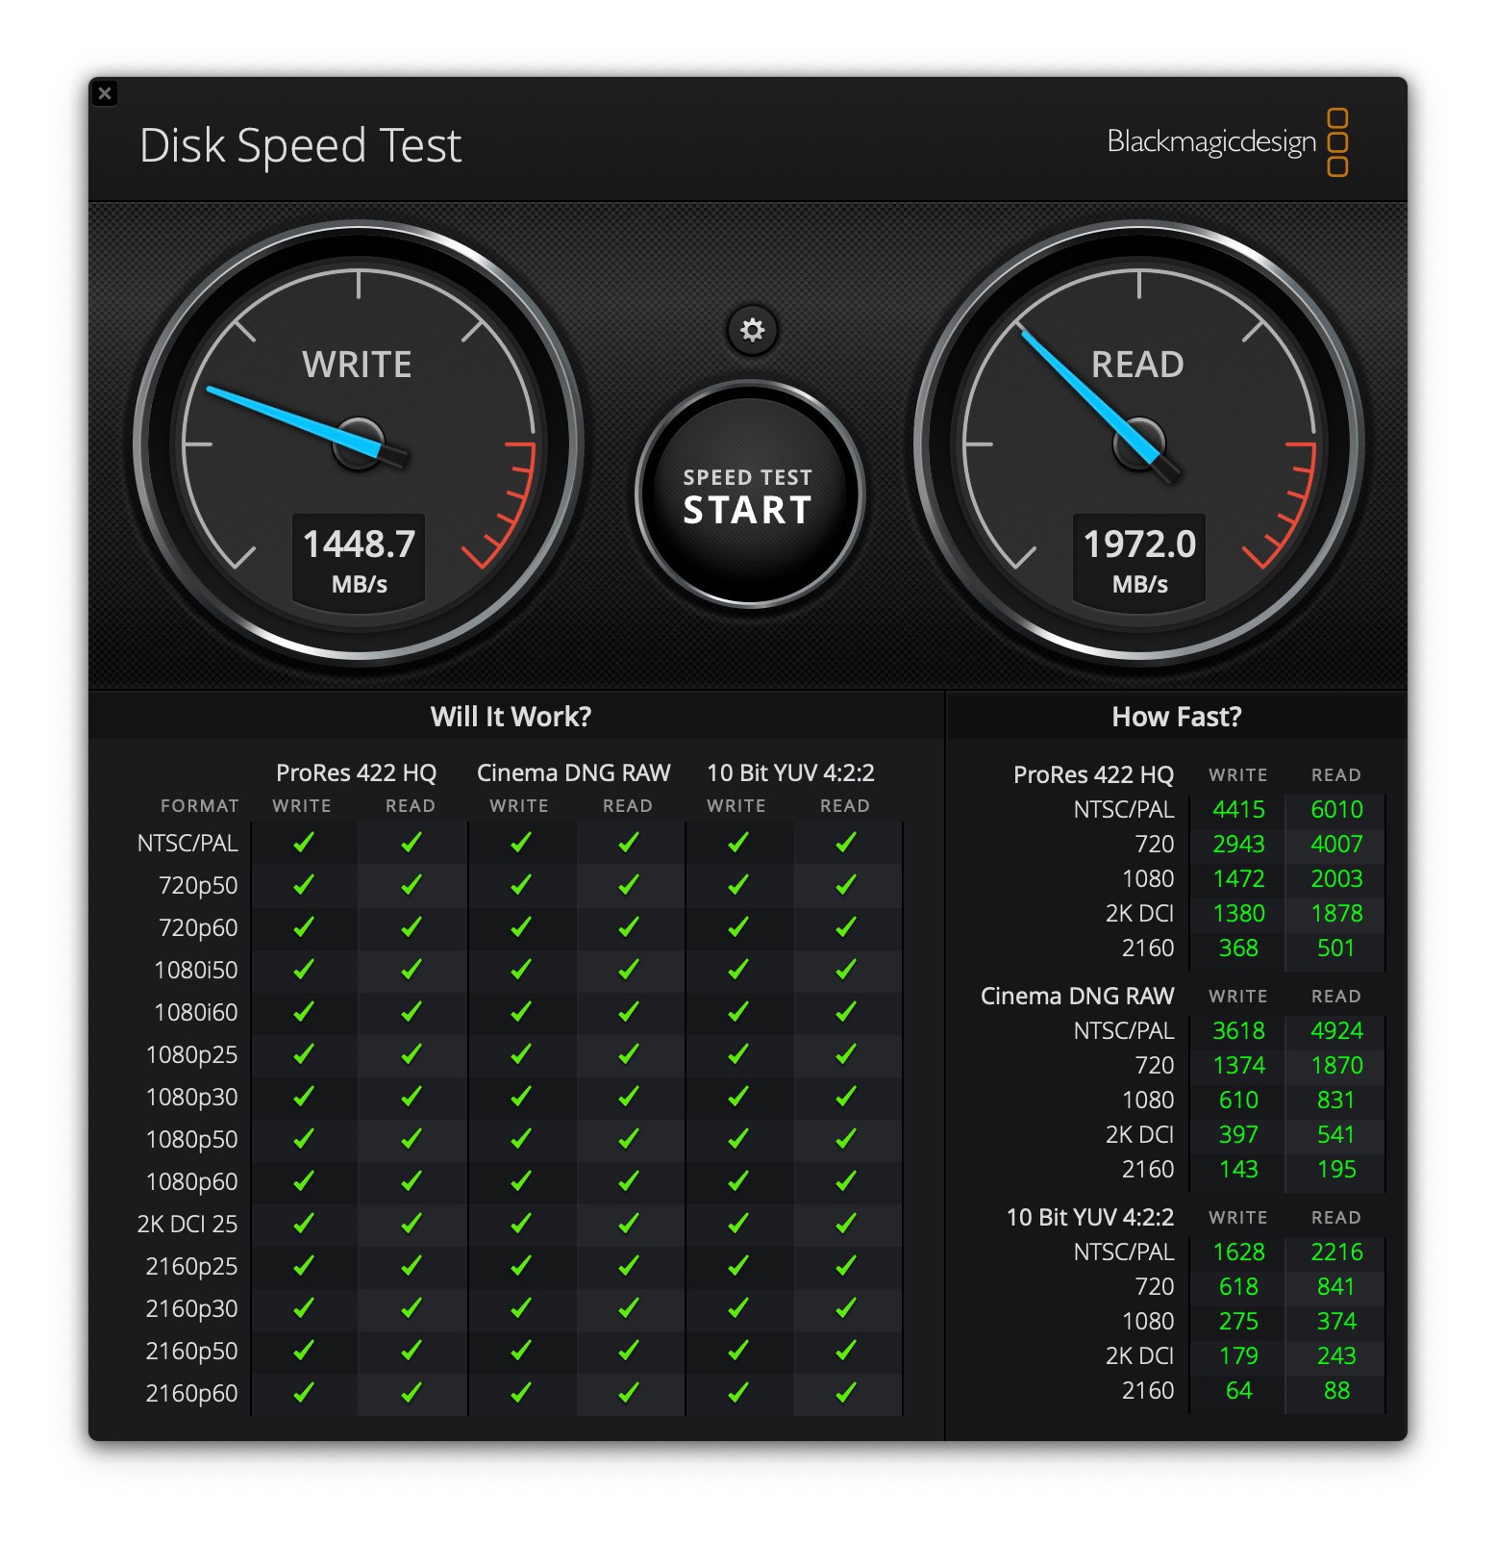Click the Cinema DNG RAW 1080 read value 831
The height and width of the screenshot is (1543, 1496).
tap(1336, 1100)
